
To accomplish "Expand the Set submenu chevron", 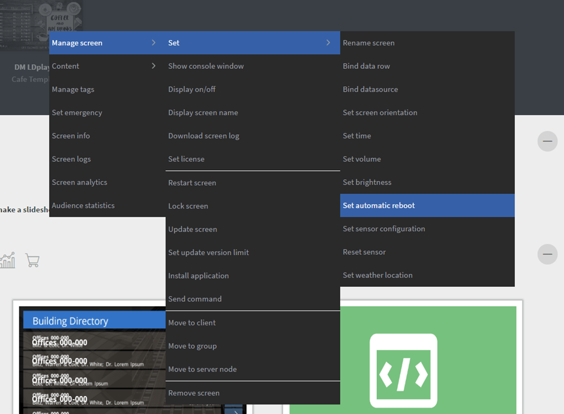I will tap(328, 43).
